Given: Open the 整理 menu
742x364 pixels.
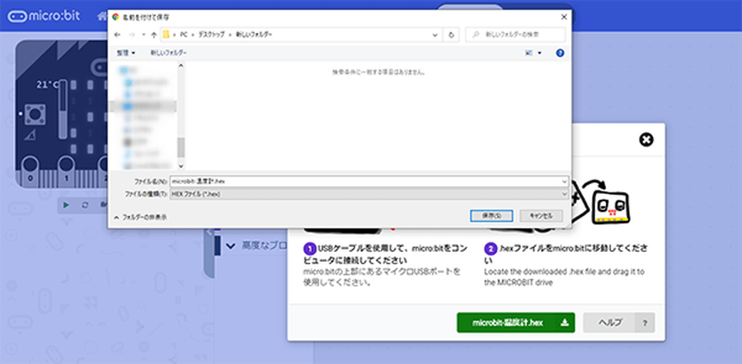Looking at the screenshot, I should [x=126, y=53].
